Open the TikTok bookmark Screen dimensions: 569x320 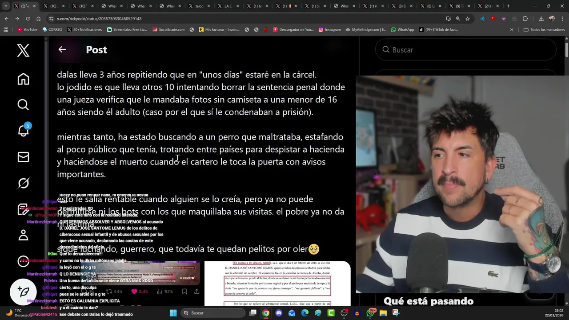click(438, 30)
